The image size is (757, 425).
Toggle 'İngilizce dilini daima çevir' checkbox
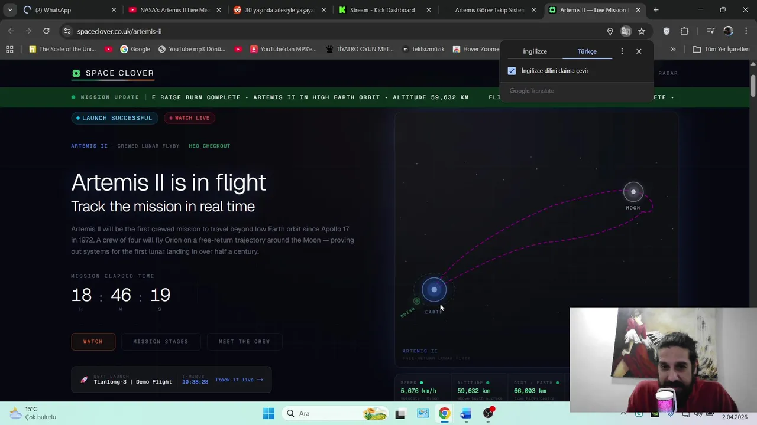tap(512, 71)
